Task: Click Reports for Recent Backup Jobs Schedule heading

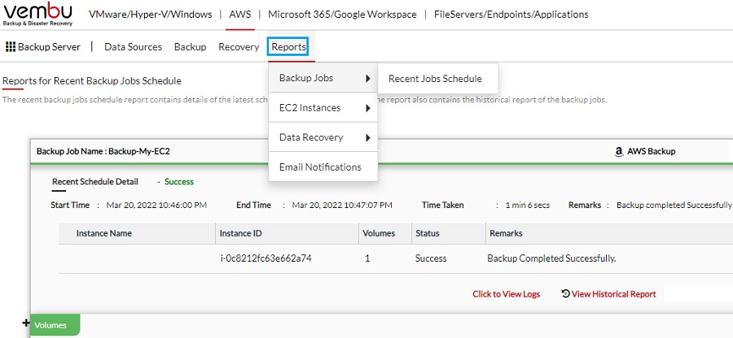Action: (91, 80)
